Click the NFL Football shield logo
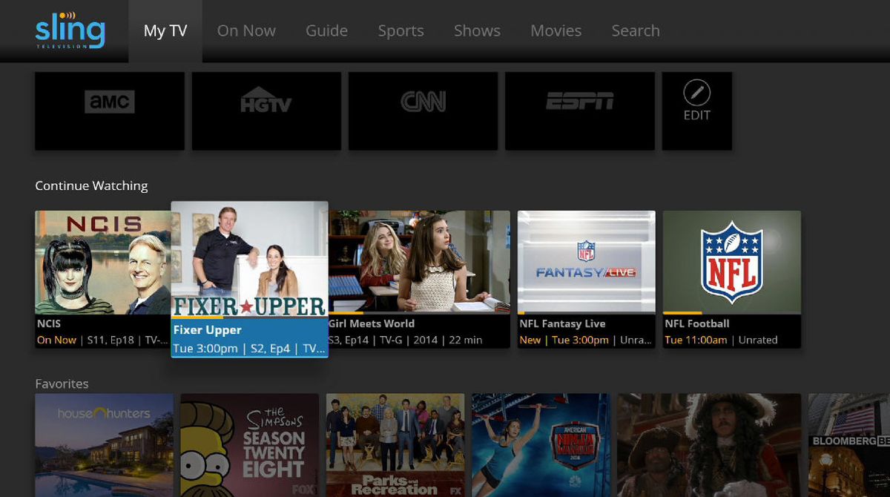890x497 pixels. point(731,262)
